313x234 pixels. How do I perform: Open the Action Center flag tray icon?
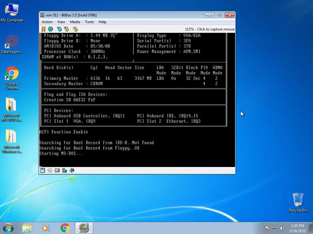(267, 228)
